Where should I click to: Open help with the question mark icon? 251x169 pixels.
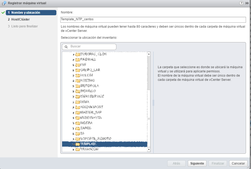pyautogui.click(x=241, y=3)
